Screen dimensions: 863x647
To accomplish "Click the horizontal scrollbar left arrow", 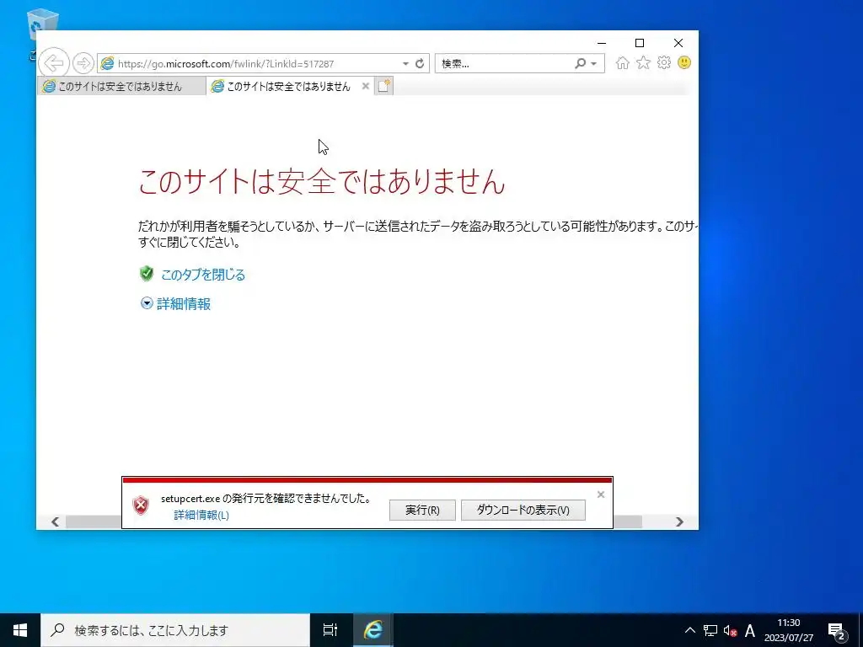I will point(55,521).
